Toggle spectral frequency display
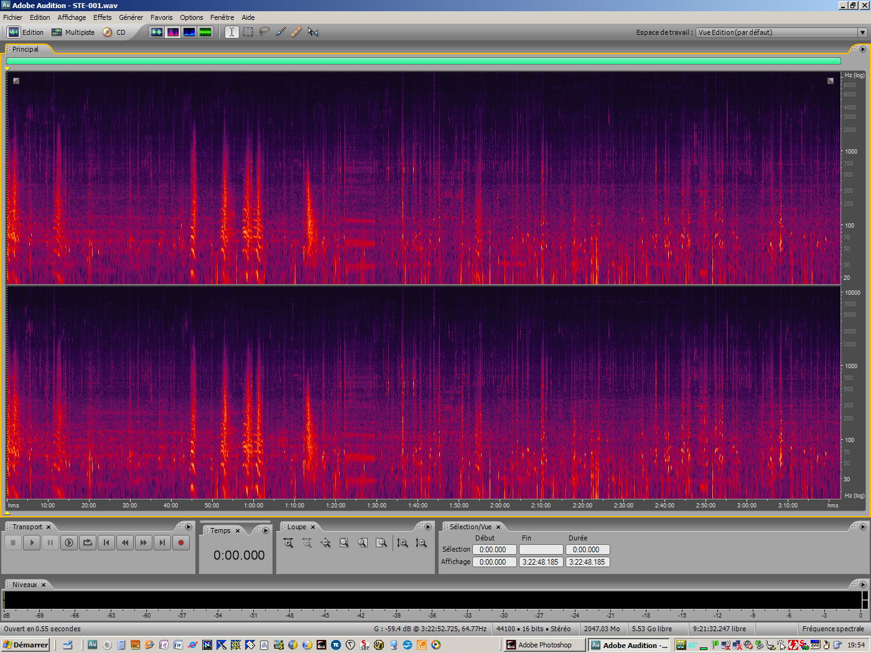871x653 pixels. click(x=173, y=32)
